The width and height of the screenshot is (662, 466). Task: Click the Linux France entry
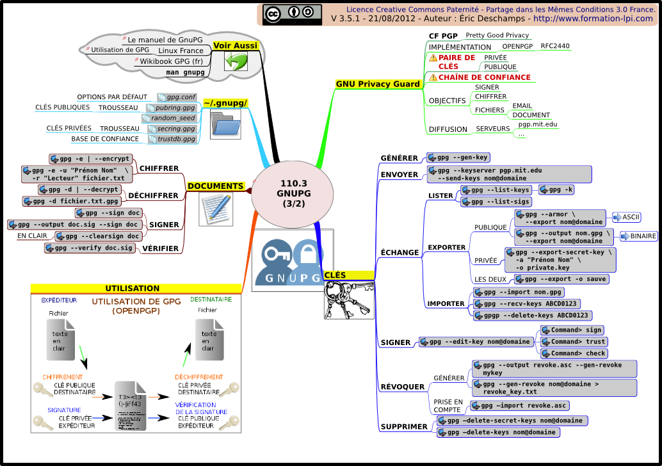(181, 51)
